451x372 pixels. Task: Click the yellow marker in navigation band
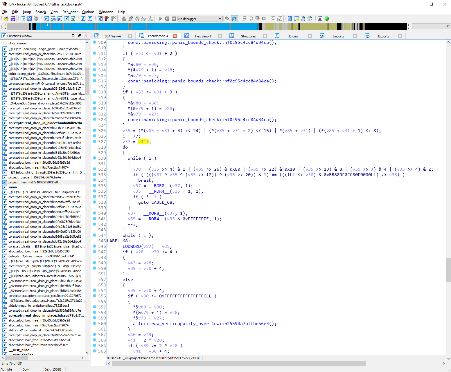(x=47, y=25)
